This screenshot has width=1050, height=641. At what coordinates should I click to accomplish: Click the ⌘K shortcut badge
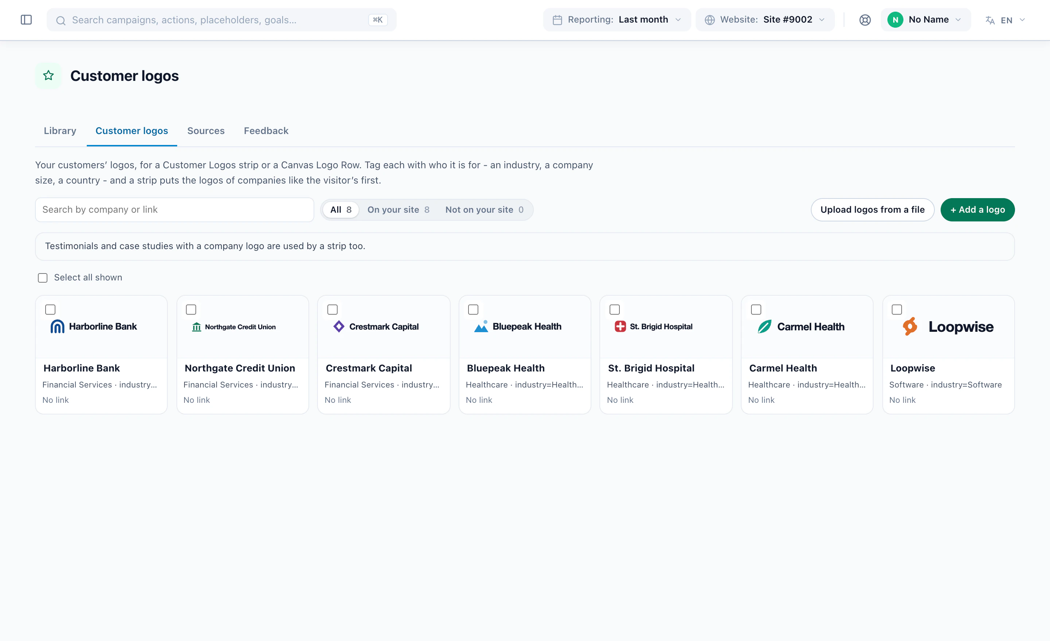pyautogui.click(x=378, y=20)
